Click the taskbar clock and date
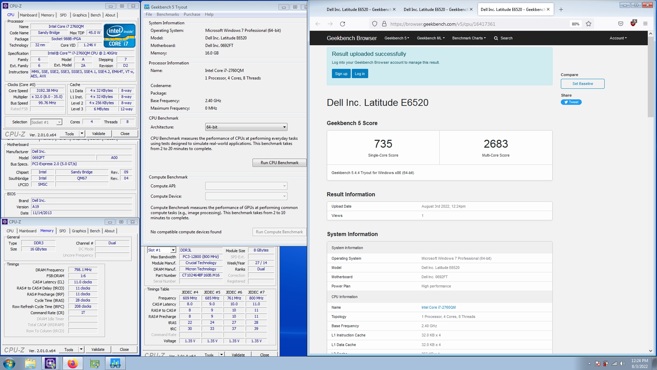657x370 pixels. point(640,363)
